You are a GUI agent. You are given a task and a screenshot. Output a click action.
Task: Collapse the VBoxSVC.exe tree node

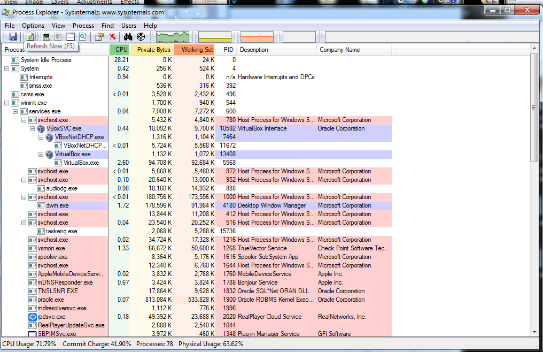[x=32, y=129]
